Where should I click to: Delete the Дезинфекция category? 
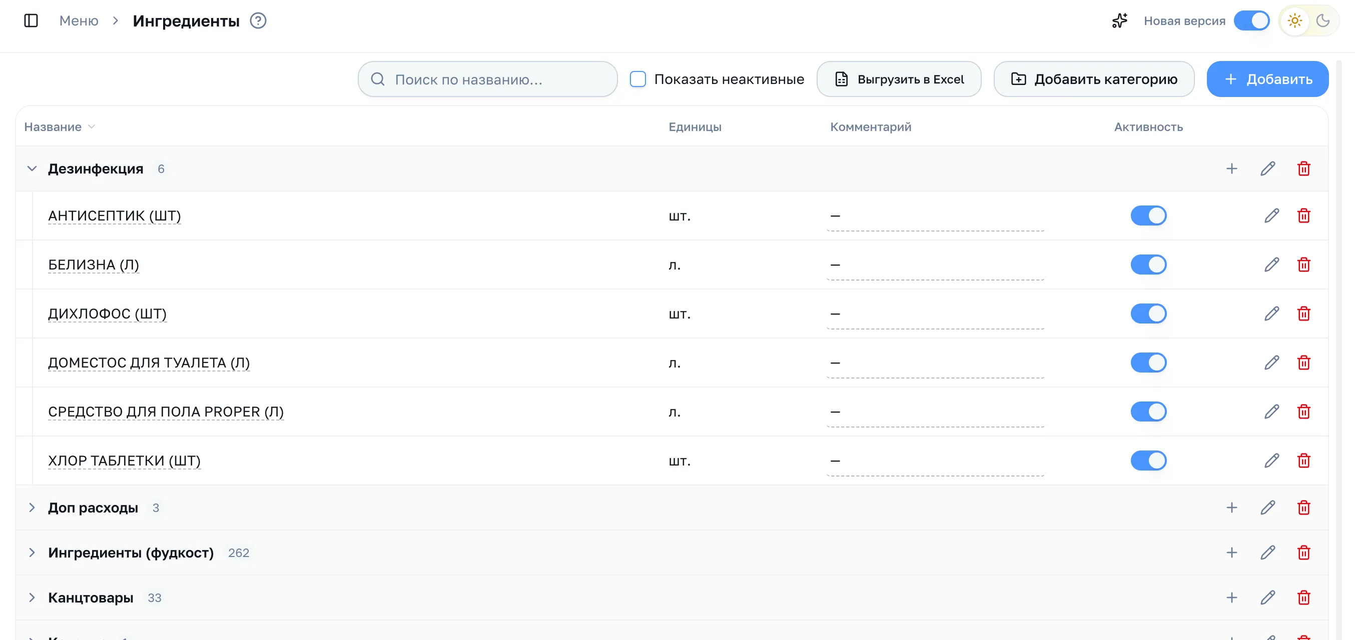[1303, 168]
